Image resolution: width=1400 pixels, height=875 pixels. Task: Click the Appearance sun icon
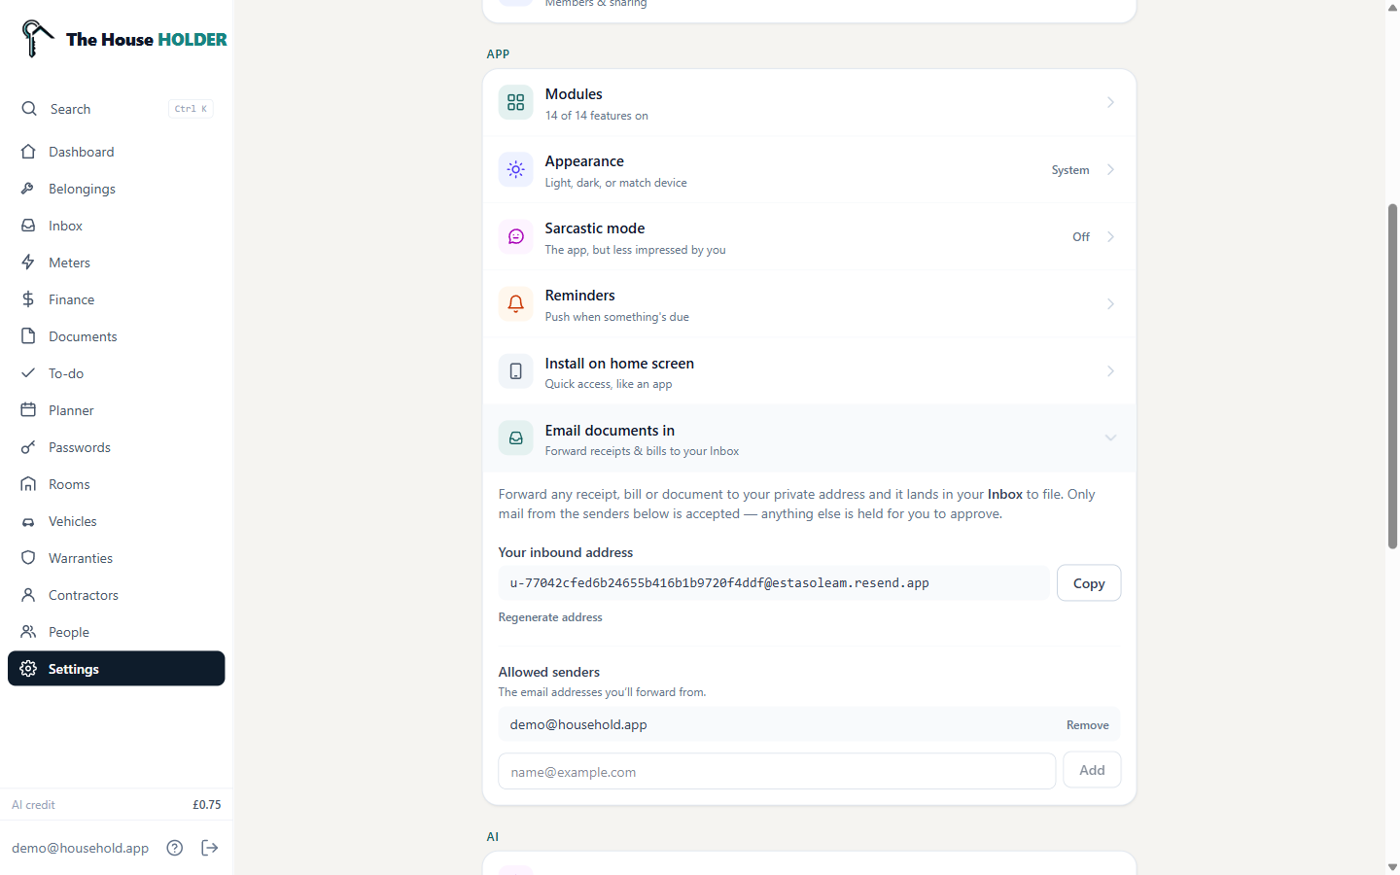(516, 169)
